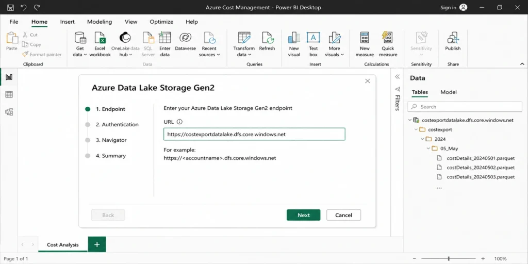Switch to Model view in sidebar
The image size is (528, 264).
9,112
